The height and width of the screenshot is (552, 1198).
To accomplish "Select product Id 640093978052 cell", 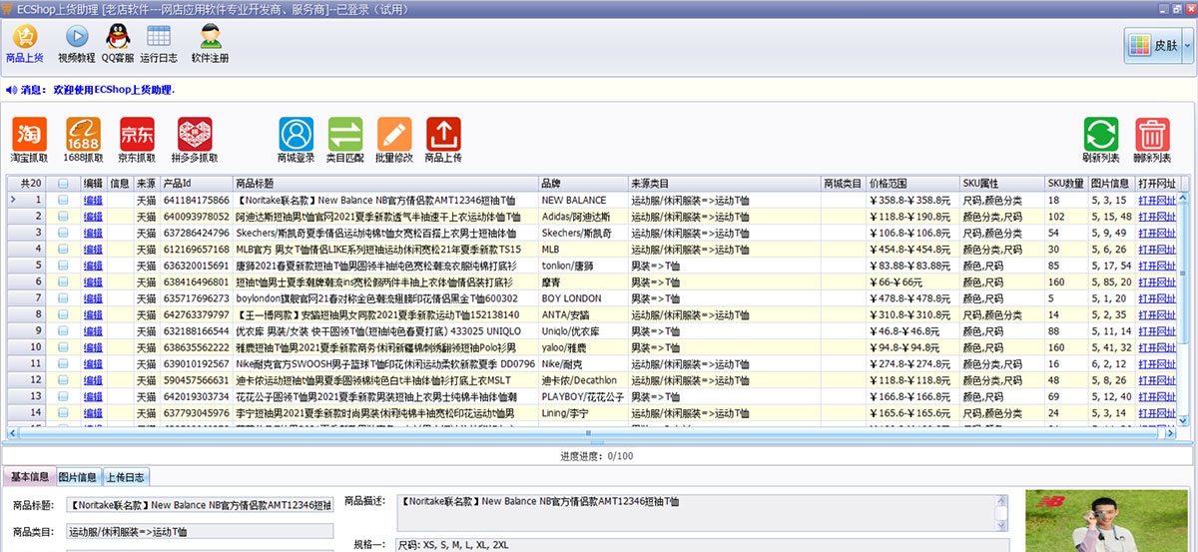I will 197,217.
